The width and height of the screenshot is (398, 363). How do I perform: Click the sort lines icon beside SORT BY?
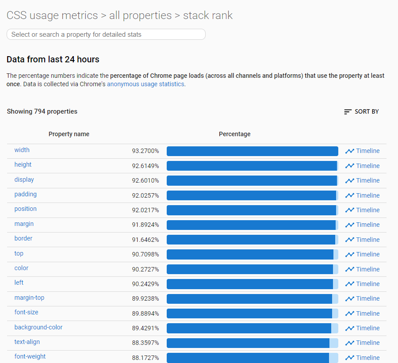pyautogui.click(x=348, y=112)
